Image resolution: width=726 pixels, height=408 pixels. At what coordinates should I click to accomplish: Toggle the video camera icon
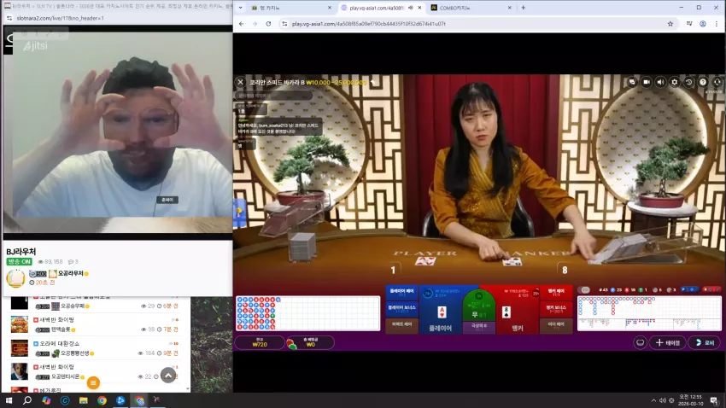647,82
